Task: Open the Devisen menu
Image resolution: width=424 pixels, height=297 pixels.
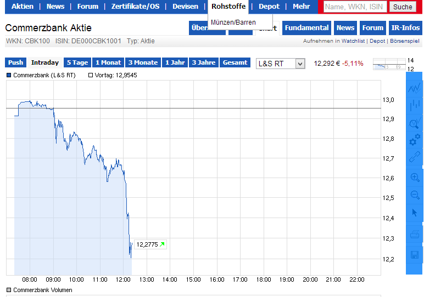Action: coord(186,7)
